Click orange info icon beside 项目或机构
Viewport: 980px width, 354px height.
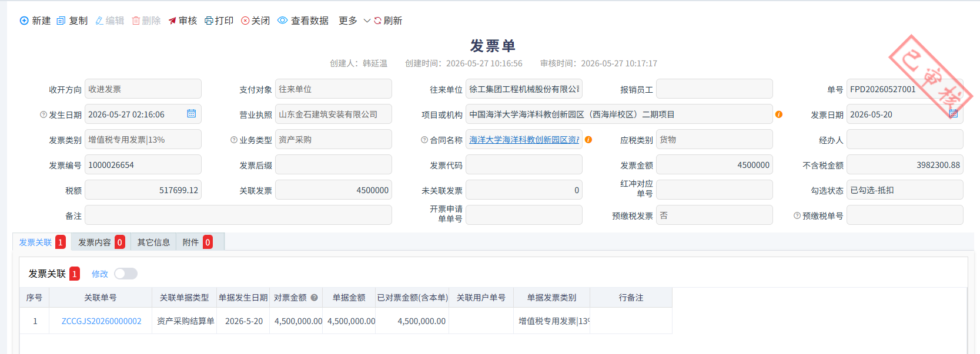[779, 114]
